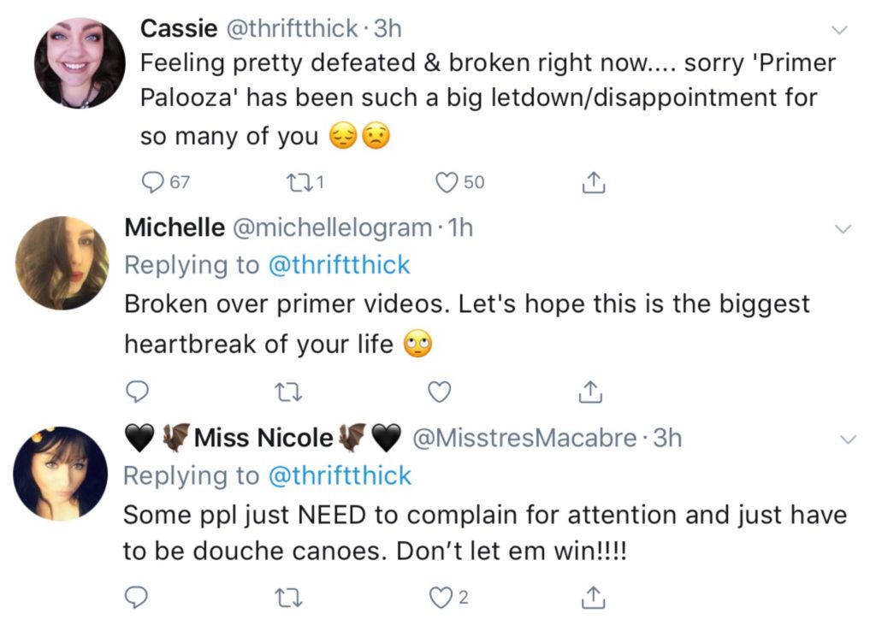Share Michelle's tweet

pos(589,392)
